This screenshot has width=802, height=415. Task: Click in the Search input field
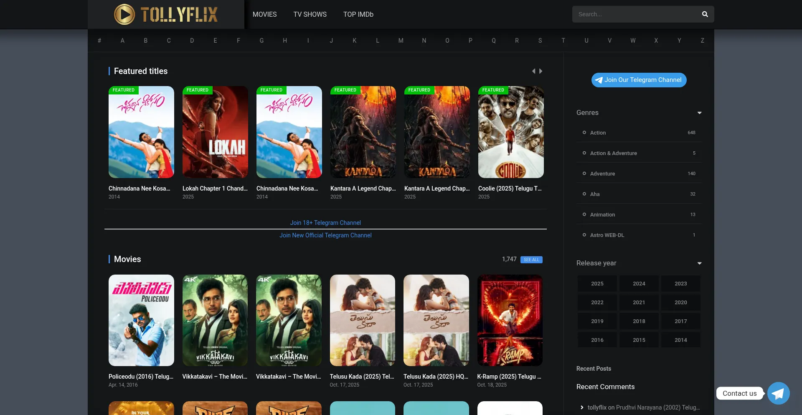click(635, 14)
